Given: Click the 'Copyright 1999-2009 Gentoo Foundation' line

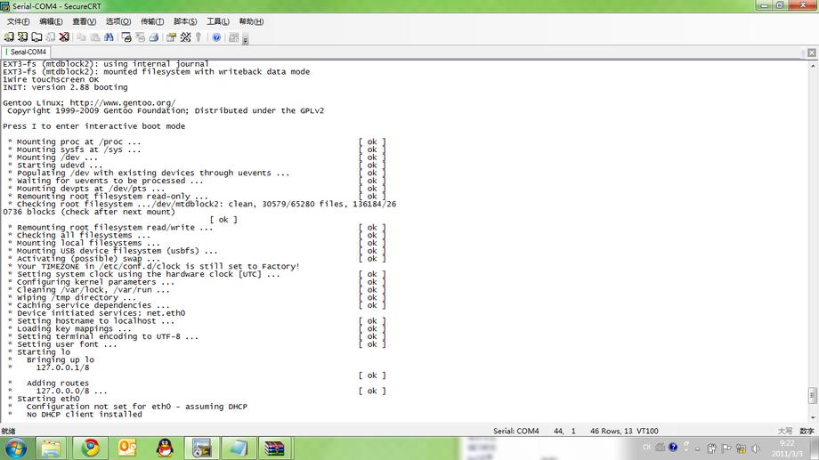Looking at the screenshot, I should (166, 110).
